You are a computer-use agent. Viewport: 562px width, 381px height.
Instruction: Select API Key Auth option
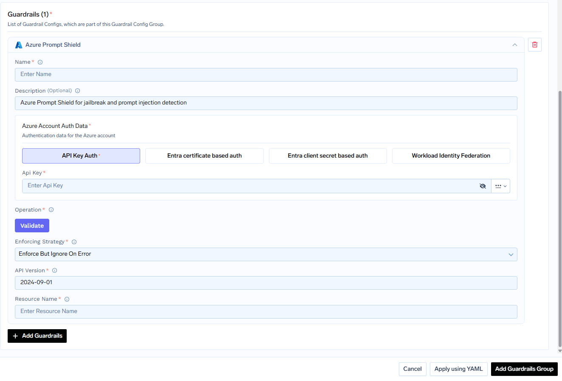tap(81, 156)
